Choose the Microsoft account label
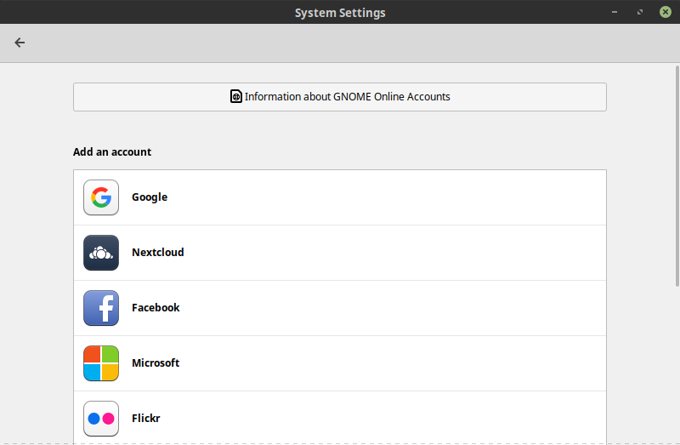The height and width of the screenshot is (445, 680). [x=156, y=362]
